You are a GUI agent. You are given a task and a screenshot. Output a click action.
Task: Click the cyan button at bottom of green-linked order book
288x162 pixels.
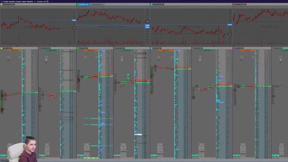pos(80,156)
